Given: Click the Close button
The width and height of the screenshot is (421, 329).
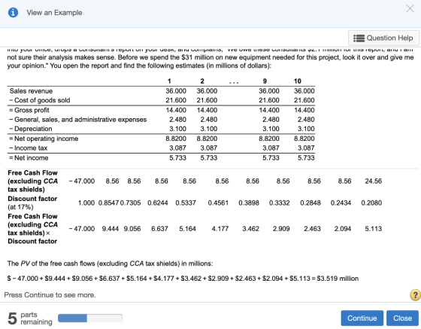Looking at the screenshot, I should tap(402, 318).
